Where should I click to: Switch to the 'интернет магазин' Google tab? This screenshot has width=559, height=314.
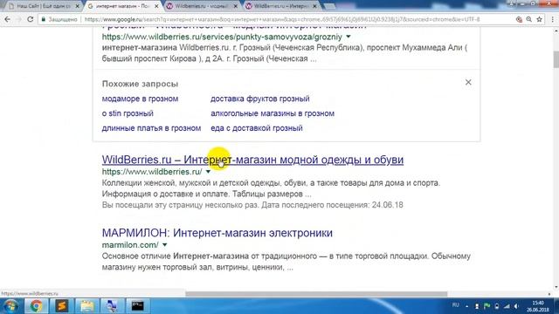(121, 6)
